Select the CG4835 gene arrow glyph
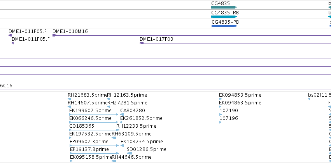 coord(224,8)
